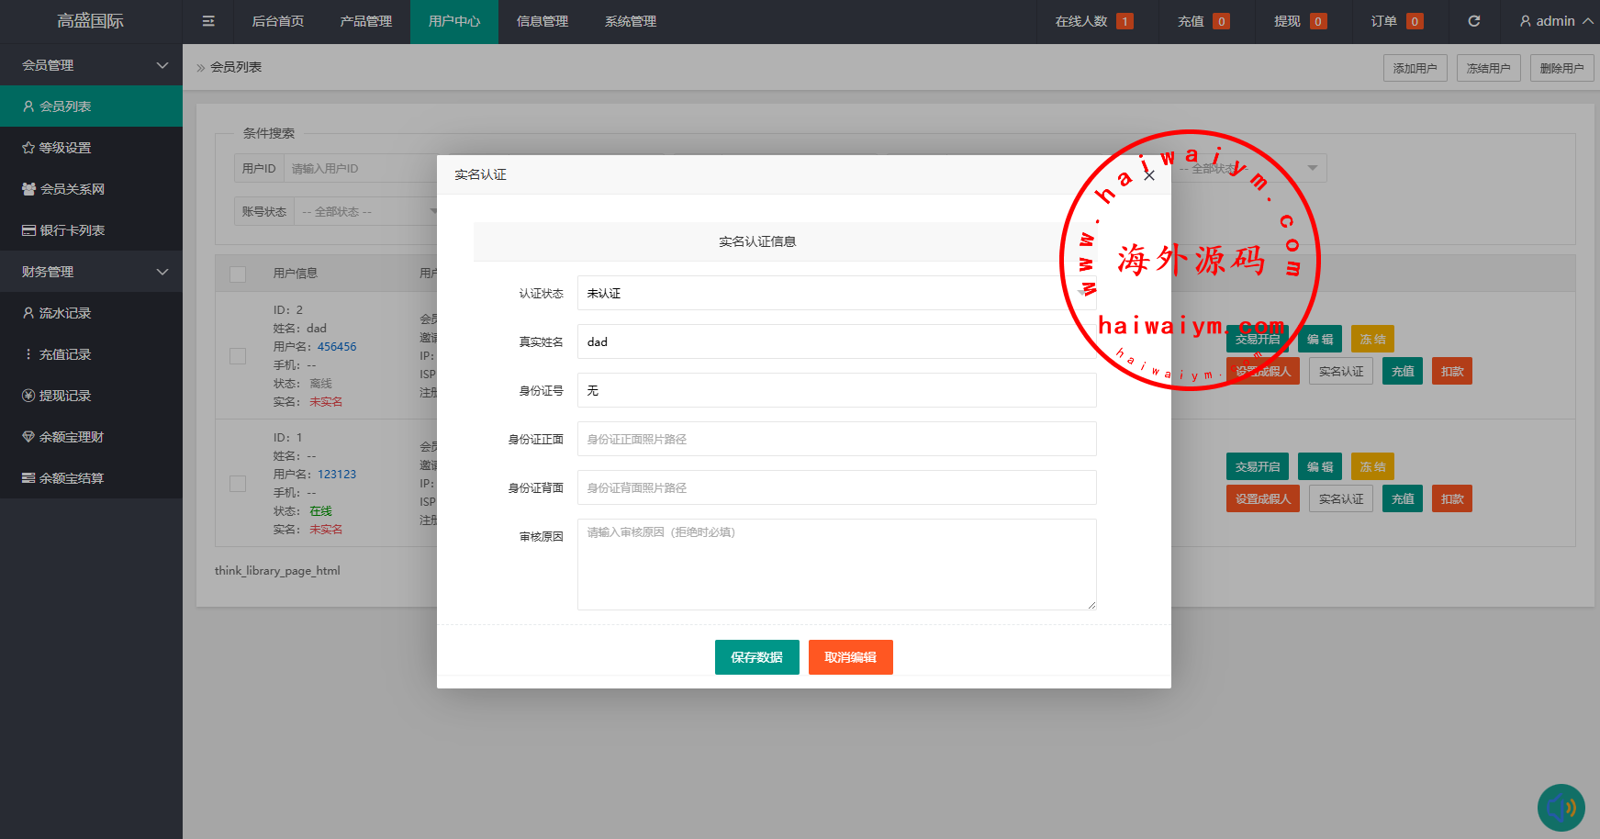The width and height of the screenshot is (1600, 839).
Task: Toggle the select-all checkbox in table header
Action: (x=238, y=274)
